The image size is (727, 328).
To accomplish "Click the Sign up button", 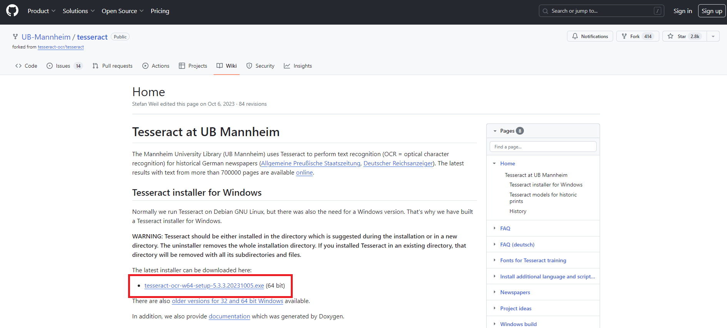I will click(x=712, y=11).
